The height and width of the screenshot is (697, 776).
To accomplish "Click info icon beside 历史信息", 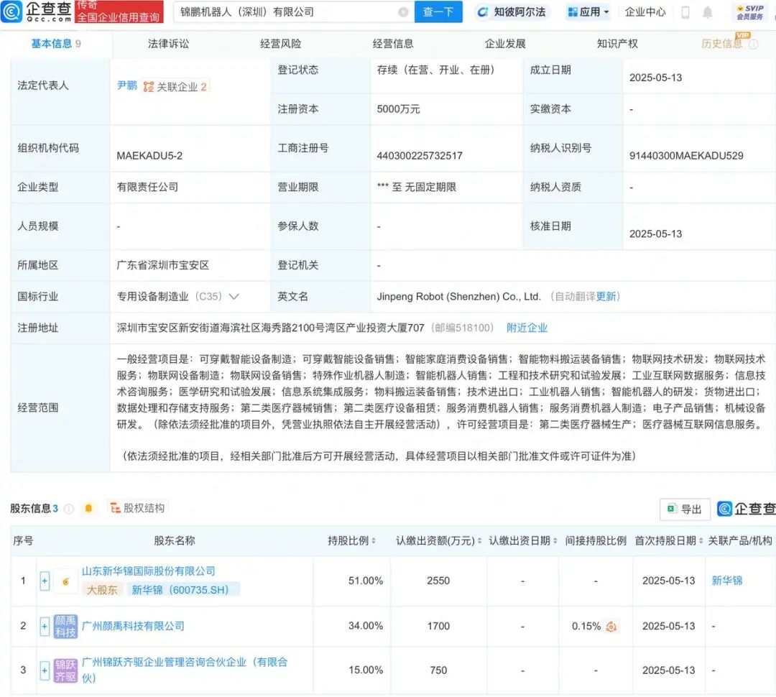I will tap(753, 44).
